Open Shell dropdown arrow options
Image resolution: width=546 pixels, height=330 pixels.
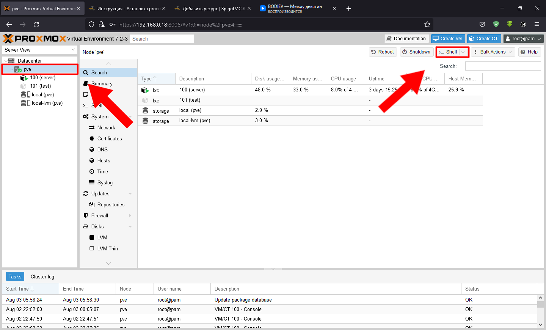[x=463, y=52]
